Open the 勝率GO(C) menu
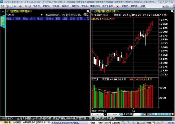 click(96, 6)
